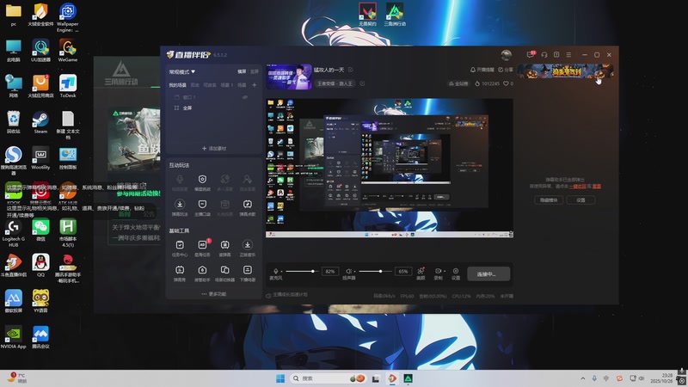The height and width of the screenshot is (387, 688).
Task: Click the 连接中 start button
Action: (488, 273)
